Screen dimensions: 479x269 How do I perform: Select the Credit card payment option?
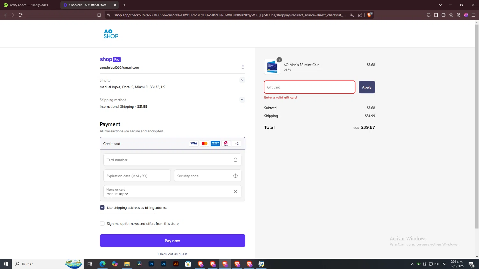[x=172, y=143]
